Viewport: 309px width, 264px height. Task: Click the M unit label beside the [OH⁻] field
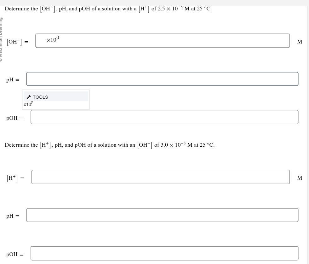(x=299, y=42)
